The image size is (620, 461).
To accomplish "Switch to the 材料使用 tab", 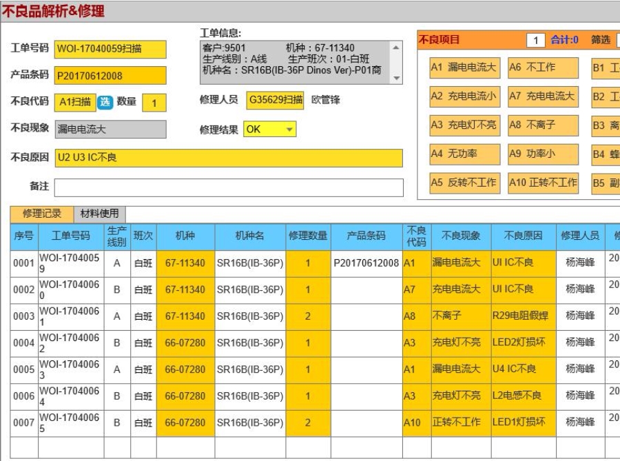I will pyautogui.click(x=99, y=214).
